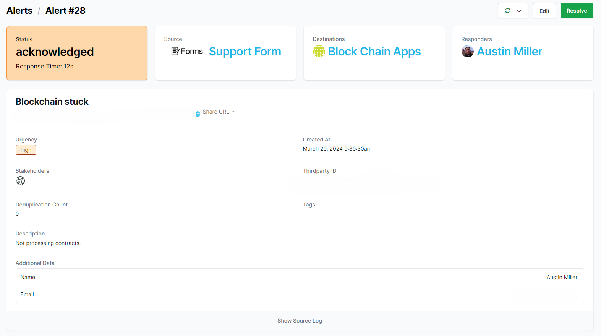This screenshot has height=336, width=601.
Task: Select the high urgency badge
Action: (26, 150)
